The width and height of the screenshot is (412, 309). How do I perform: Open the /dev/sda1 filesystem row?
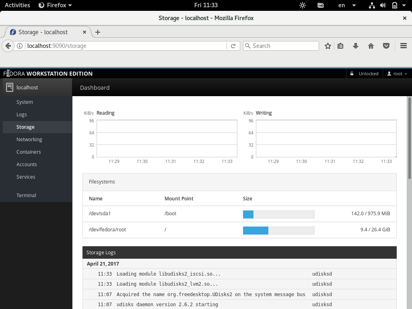click(x=239, y=214)
